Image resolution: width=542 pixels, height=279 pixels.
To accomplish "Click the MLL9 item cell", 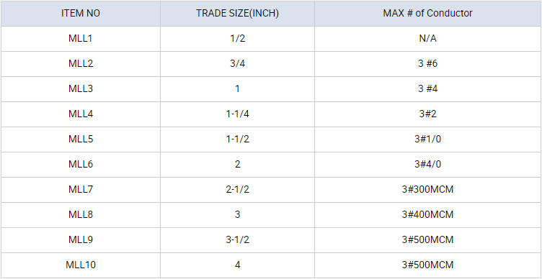I will click(81, 240).
